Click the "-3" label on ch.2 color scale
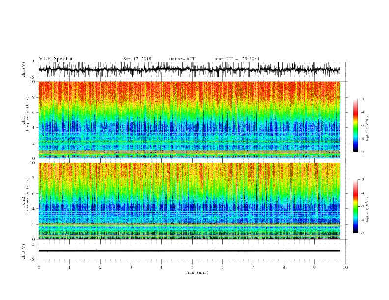The image size is (389, 300). (x=362, y=180)
